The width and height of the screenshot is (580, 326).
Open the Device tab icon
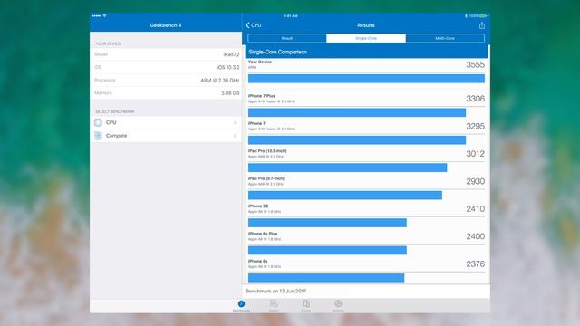pyautogui.click(x=306, y=304)
